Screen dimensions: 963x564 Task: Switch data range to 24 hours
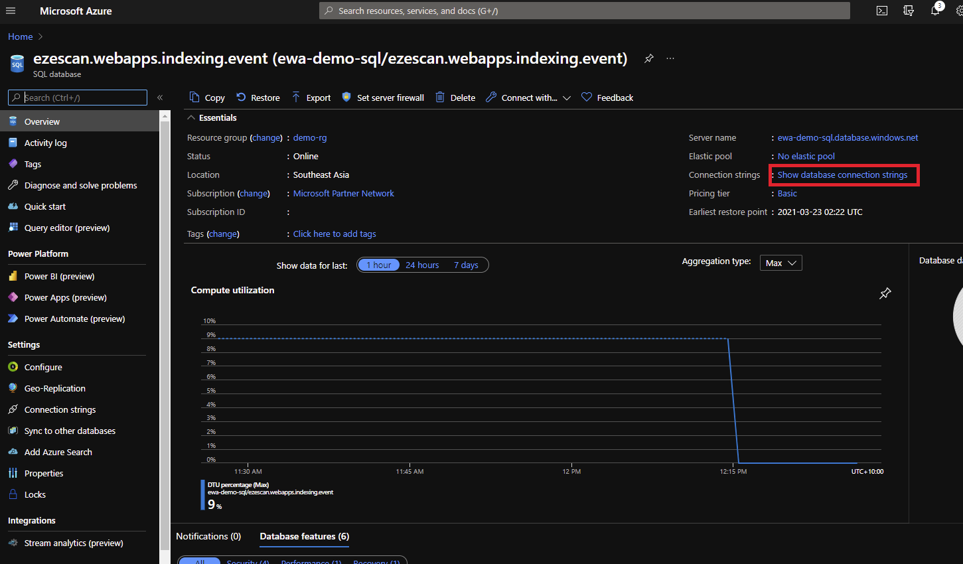(422, 265)
